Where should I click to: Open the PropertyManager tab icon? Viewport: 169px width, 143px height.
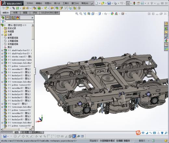[8, 18]
